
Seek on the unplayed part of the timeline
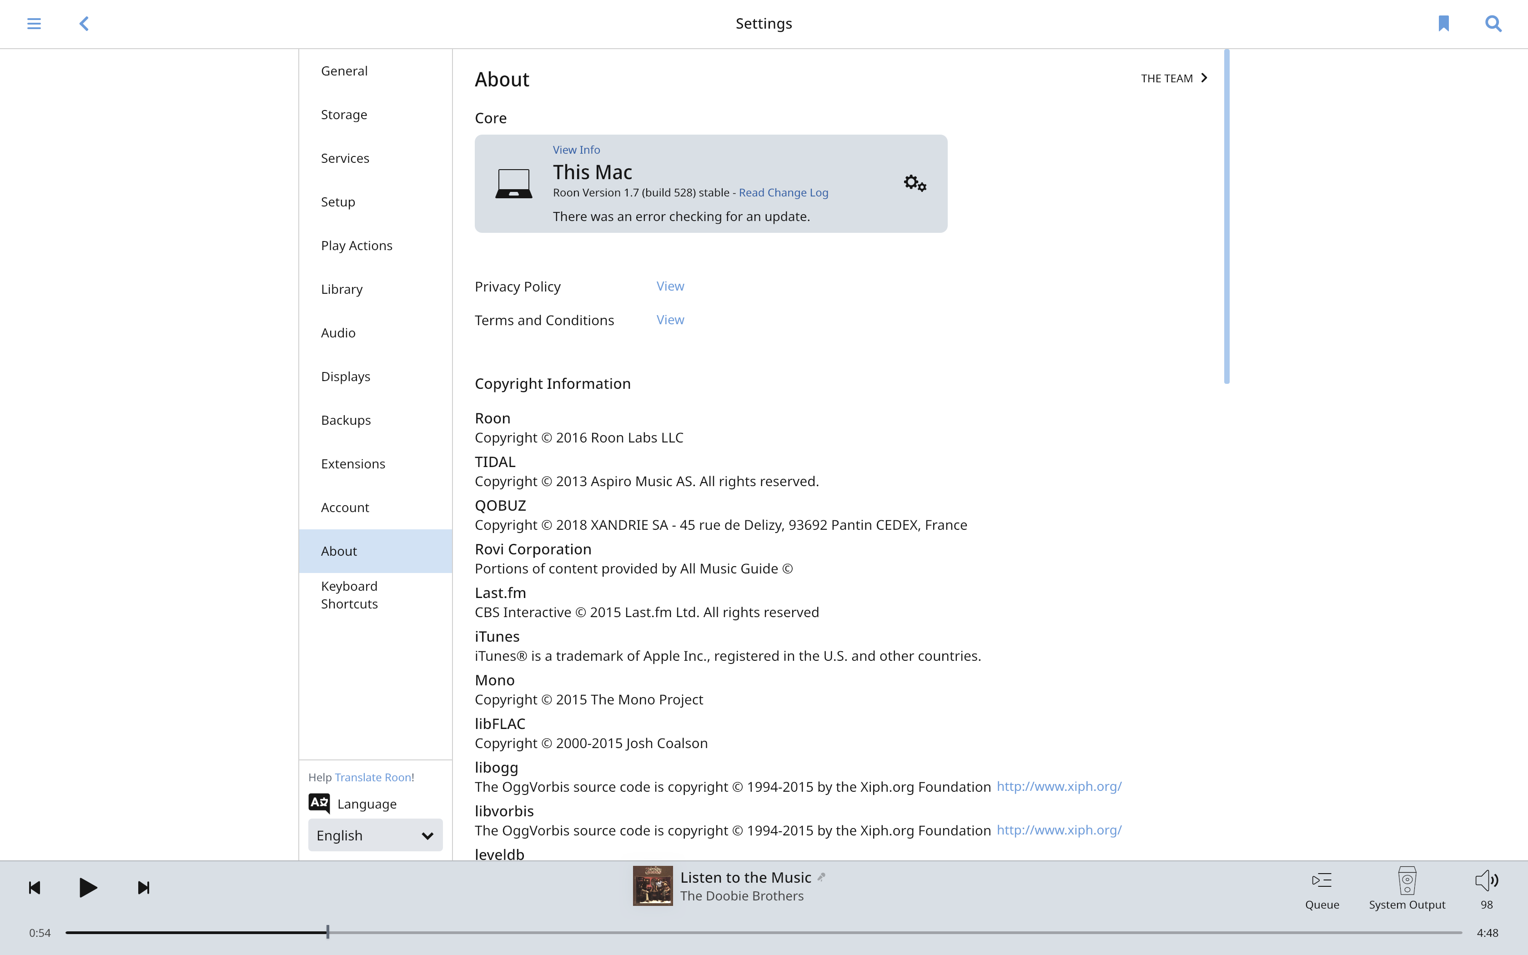pyautogui.click(x=897, y=932)
